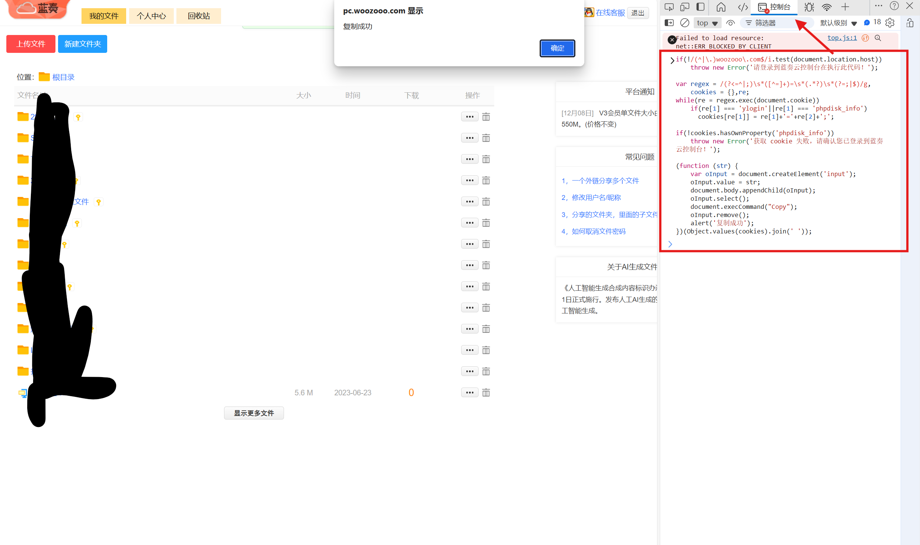This screenshot has width=920, height=545.
Task: Click the plus icon for more tools
Action: pos(845,7)
